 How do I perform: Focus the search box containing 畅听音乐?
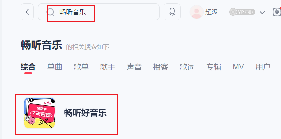click(99, 12)
